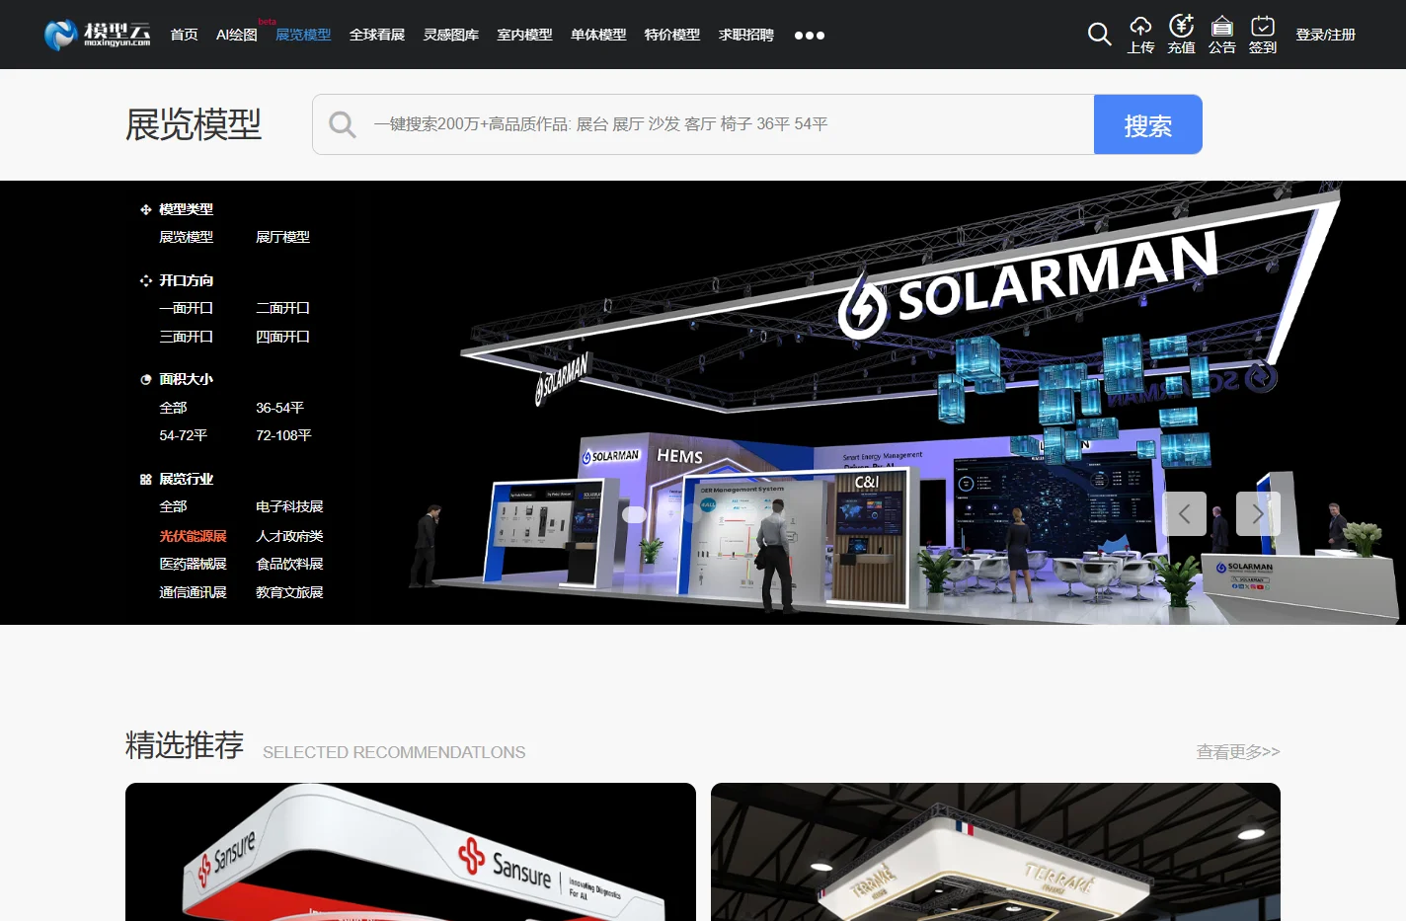This screenshot has width=1406, height=921.
Task: Select highlighted 光伏能源展 industry filter
Action: point(194,536)
